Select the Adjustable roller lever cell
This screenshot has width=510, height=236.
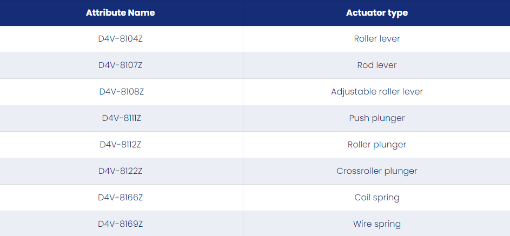376,92
